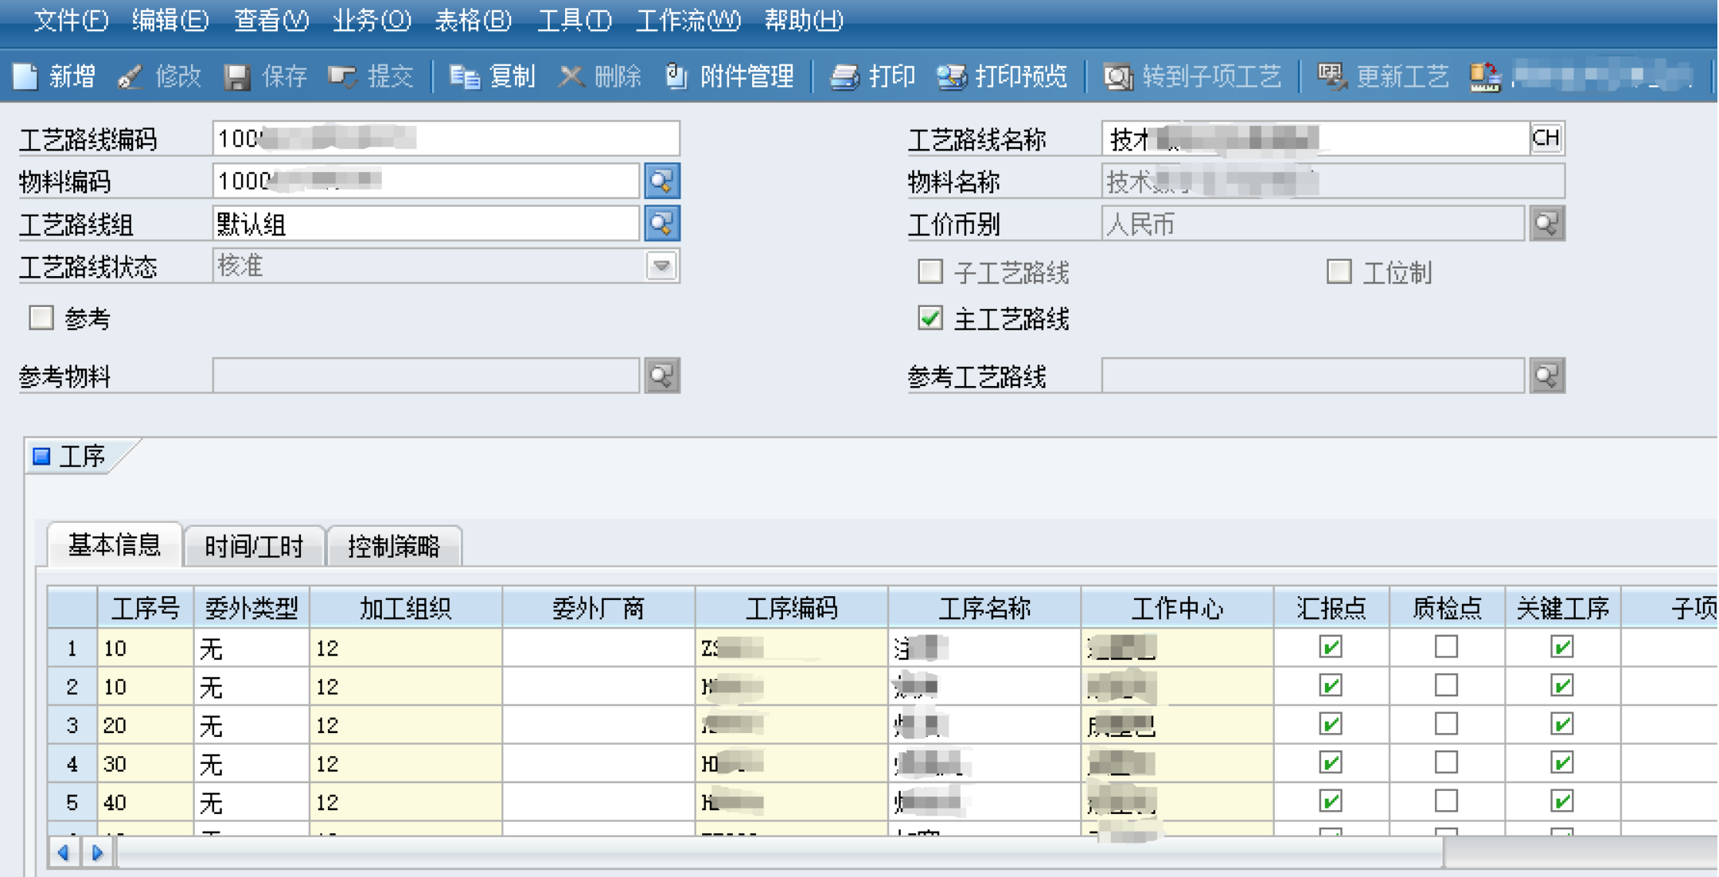Switch to the 控制策略 tab
Viewport: 1719px width, 877px height.
click(394, 547)
